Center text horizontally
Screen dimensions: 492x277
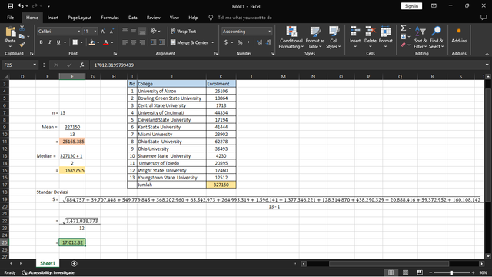[133, 42]
